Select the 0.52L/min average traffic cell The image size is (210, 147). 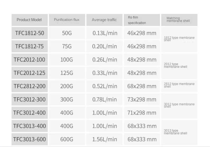(x=104, y=86)
